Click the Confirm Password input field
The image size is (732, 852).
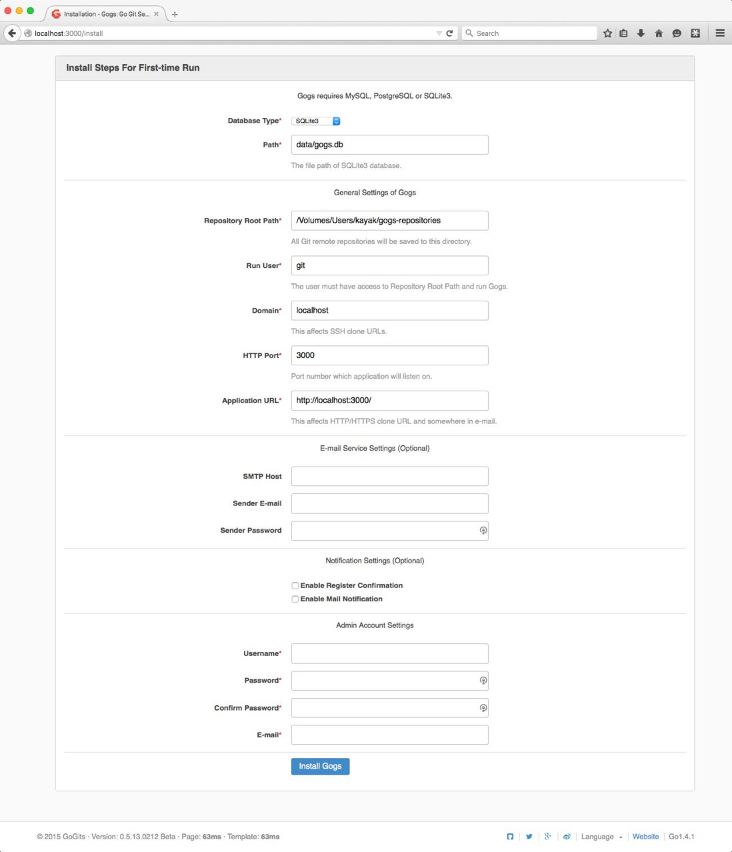coord(389,708)
